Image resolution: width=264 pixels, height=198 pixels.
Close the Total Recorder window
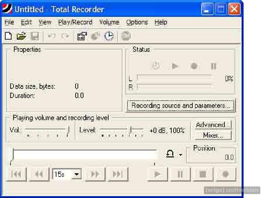tap(234, 9)
